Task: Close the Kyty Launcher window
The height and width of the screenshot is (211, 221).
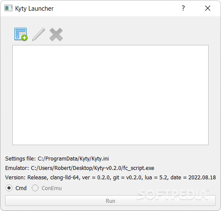Action: pyautogui.click(x=208, y=8)
